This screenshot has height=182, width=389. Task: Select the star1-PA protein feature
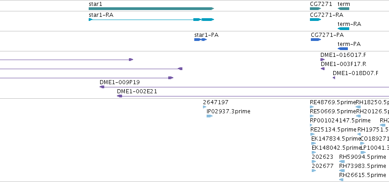[201, 40]
